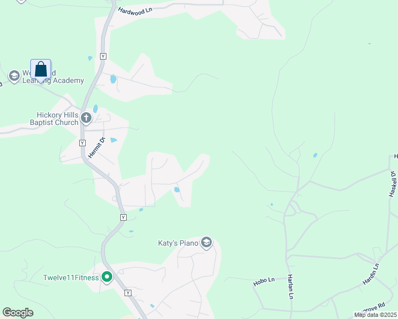Select the Twelve11Fitness green marker
The height and width of the screenshot is (319, 398).
pos(107,277)
